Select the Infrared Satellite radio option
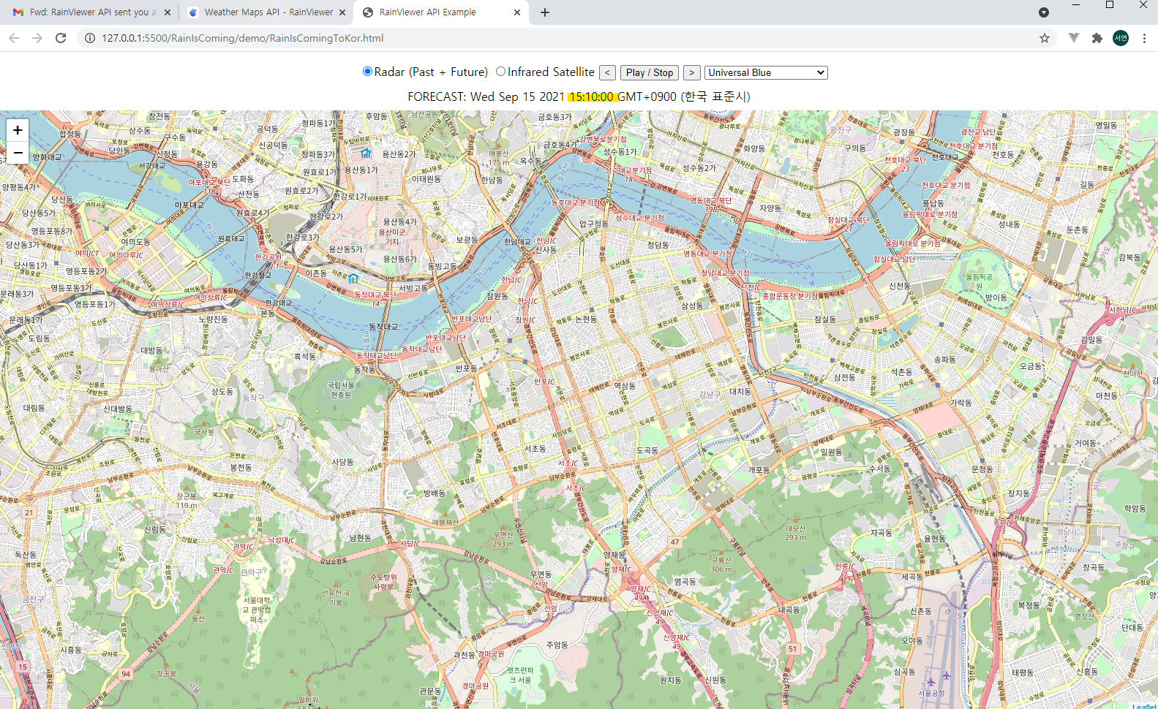Image resolution: width=1158 pixels, height=709 pixels. pos(500,72)
